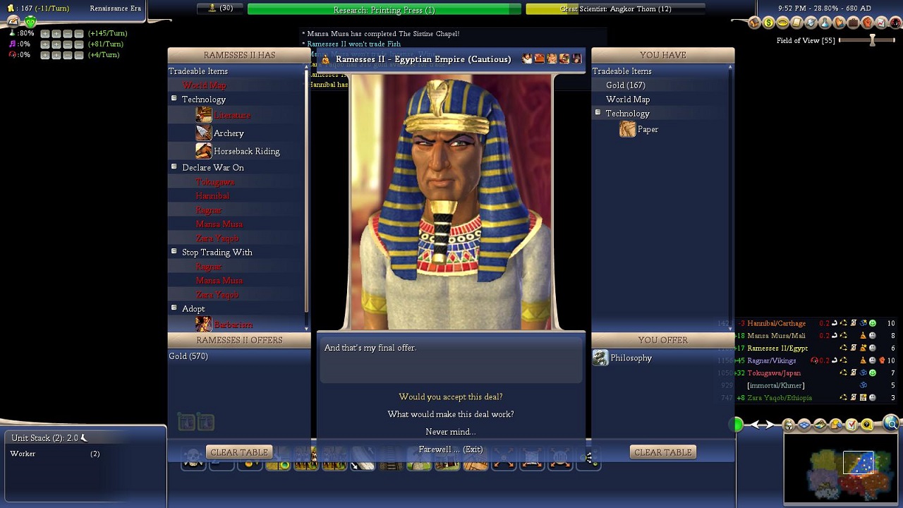Open the Financial Advisor dollar icon

click(x=768, y=23)
